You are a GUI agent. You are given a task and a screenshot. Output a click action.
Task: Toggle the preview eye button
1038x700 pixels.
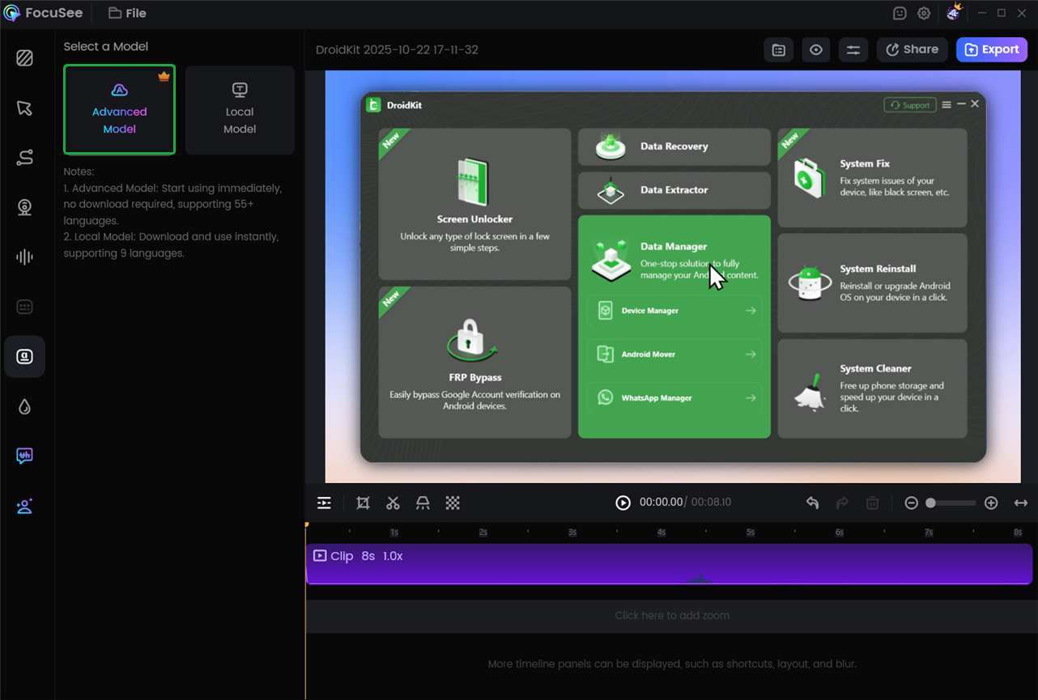816,50
